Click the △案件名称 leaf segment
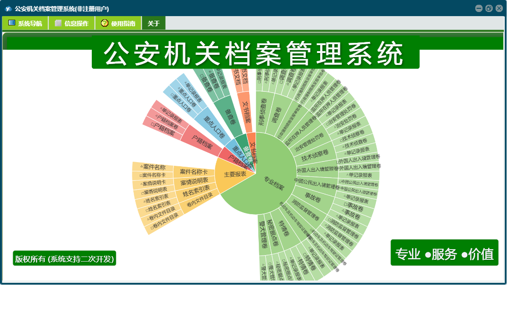507x333 pixels. pyautogui.click(x=153, y=167)
